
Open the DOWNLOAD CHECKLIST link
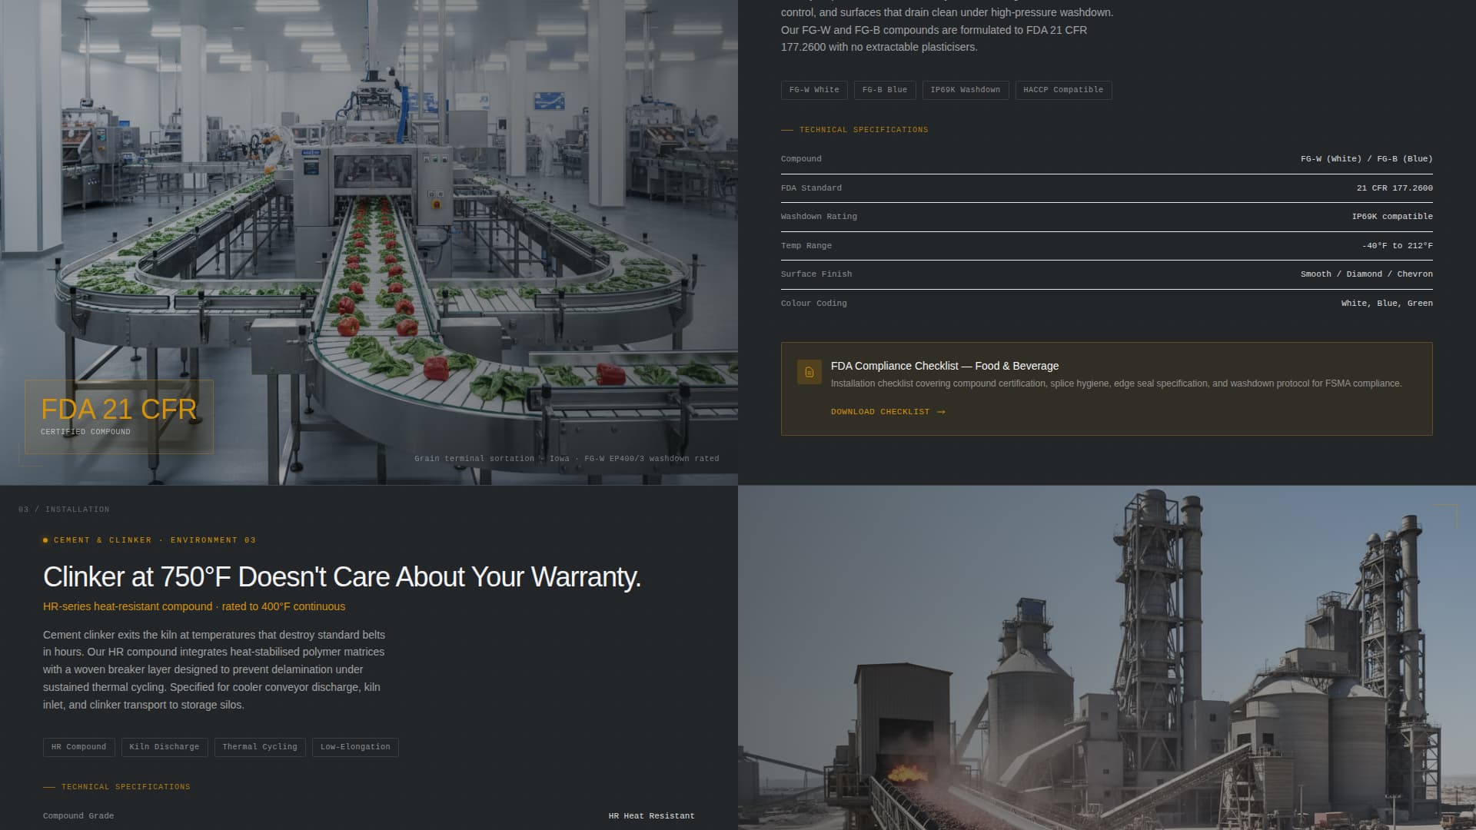tap(881, 412)
